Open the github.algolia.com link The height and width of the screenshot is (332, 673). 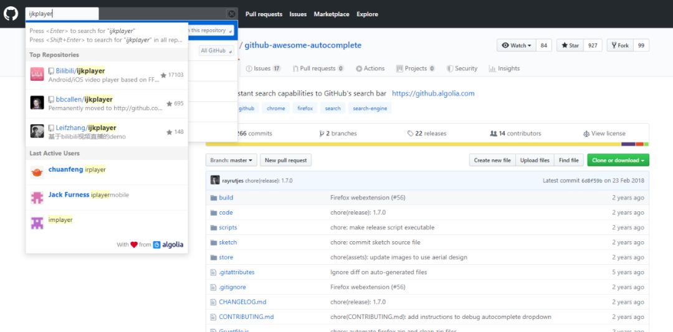pyautogui.click(x=433, y=93)
